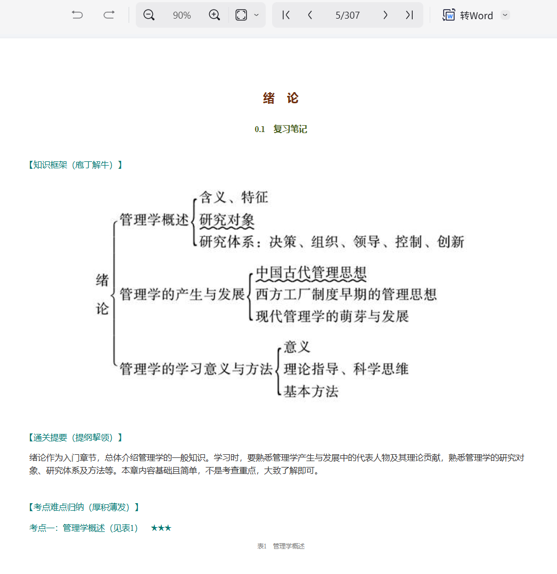Jump to the first page
Viewport: 557px width, 574px height.
point(286,15)
